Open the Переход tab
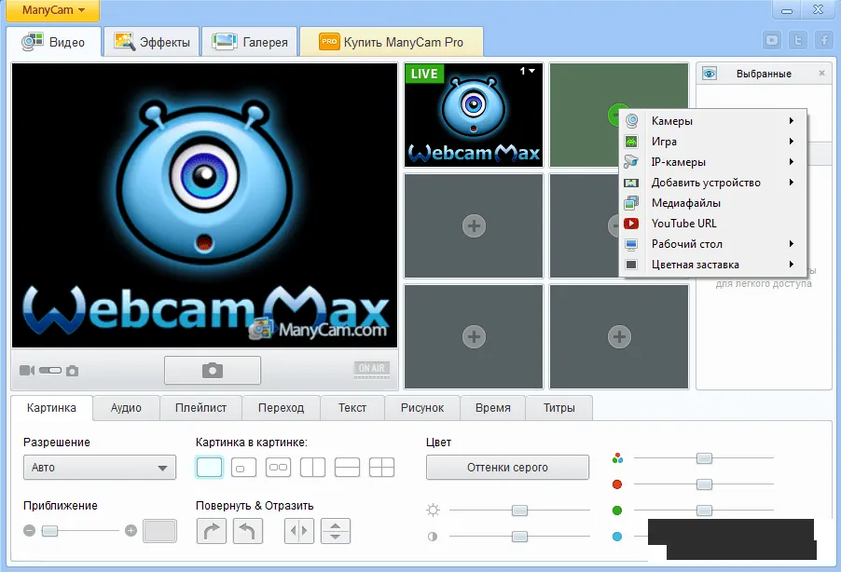 281,408
